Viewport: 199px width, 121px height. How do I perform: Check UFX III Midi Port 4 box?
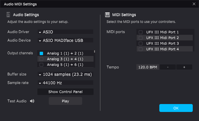click(x=141, y=49)
